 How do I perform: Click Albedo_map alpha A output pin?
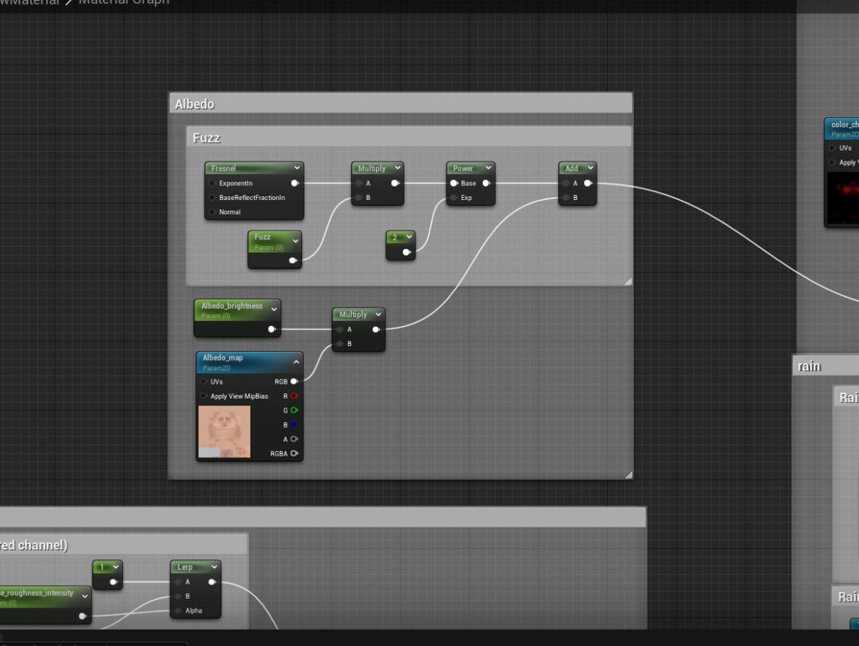294,439
